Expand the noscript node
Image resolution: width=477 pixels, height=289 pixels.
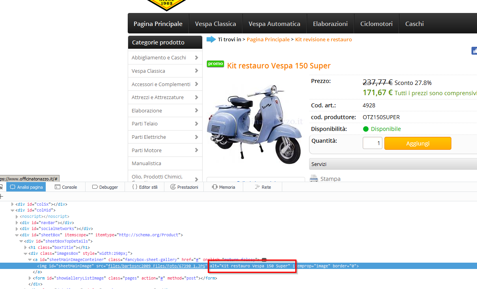pyautogui.click(x=17, y=216)
